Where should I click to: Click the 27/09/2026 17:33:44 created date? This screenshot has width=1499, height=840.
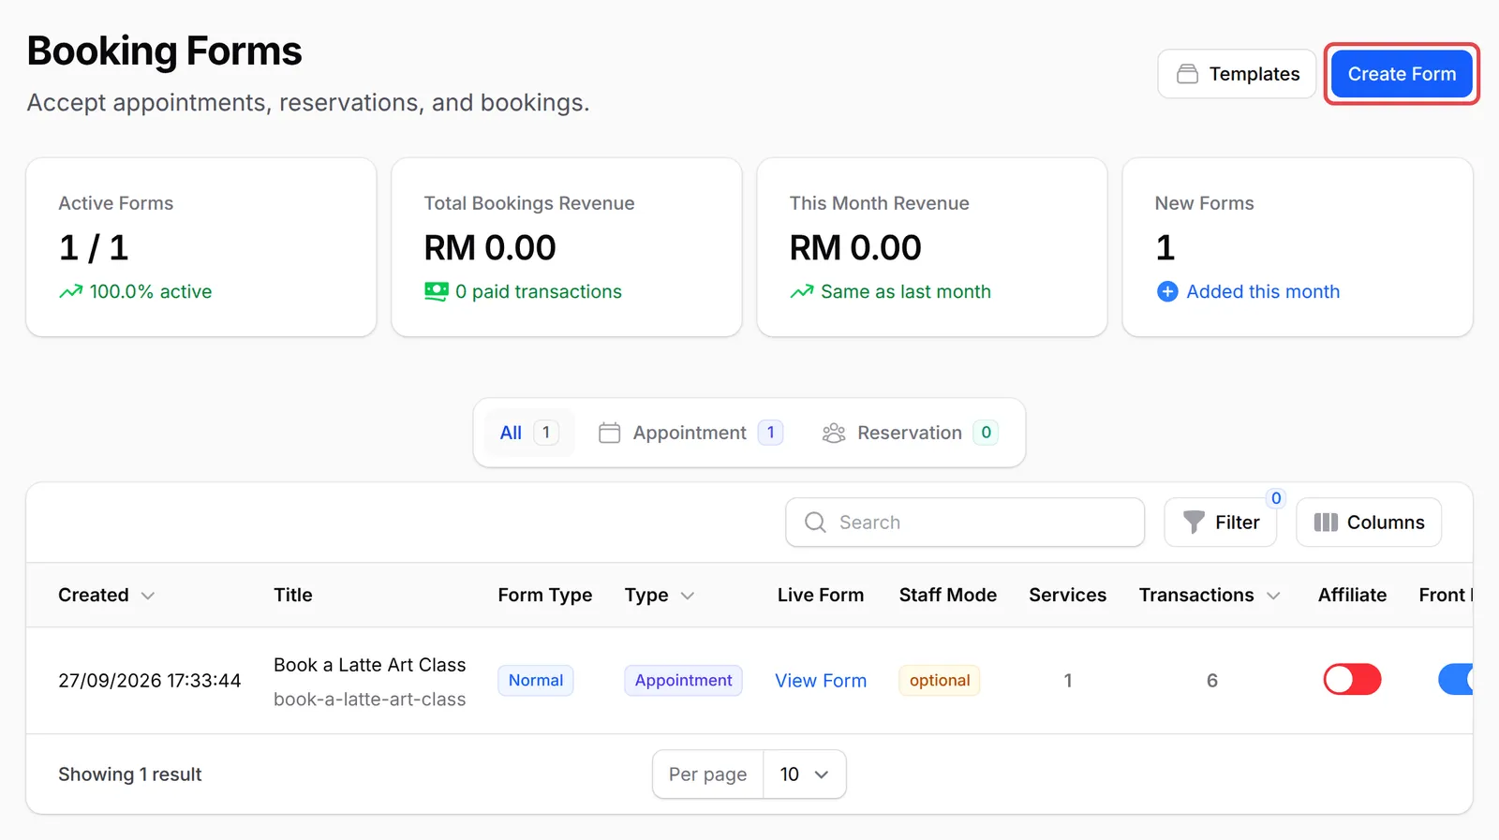(x=150, y=681)
